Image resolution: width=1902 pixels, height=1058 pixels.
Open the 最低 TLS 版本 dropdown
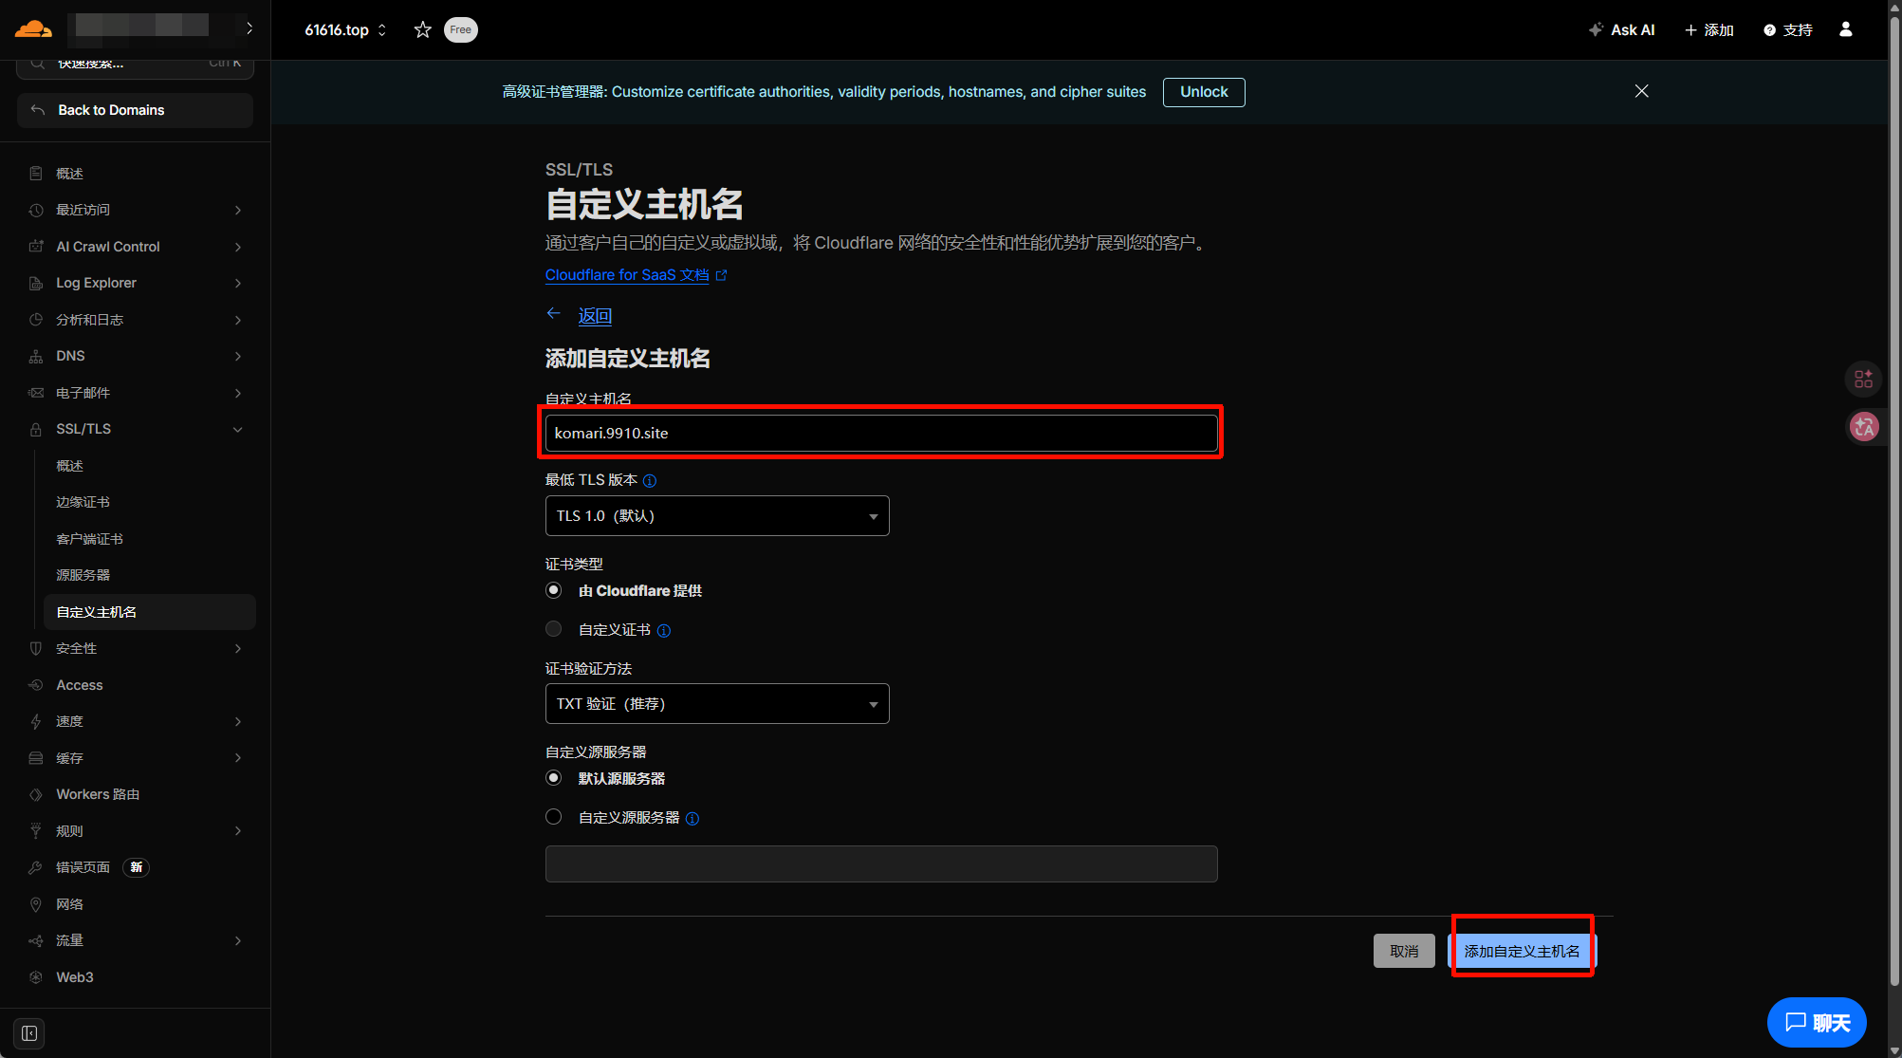pyautogui.click(x=716, y=516)
